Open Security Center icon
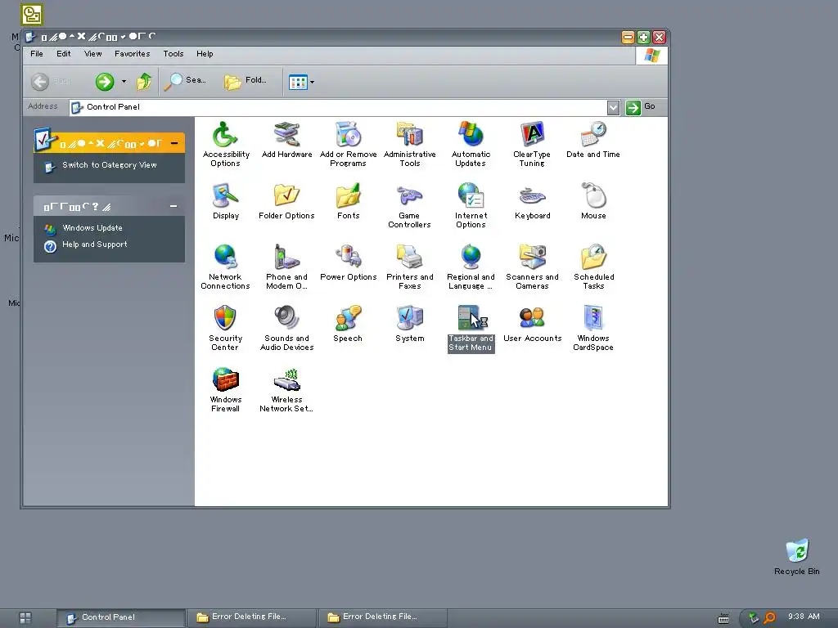This screenshot has width=838, height=628. tap(226, 328)
